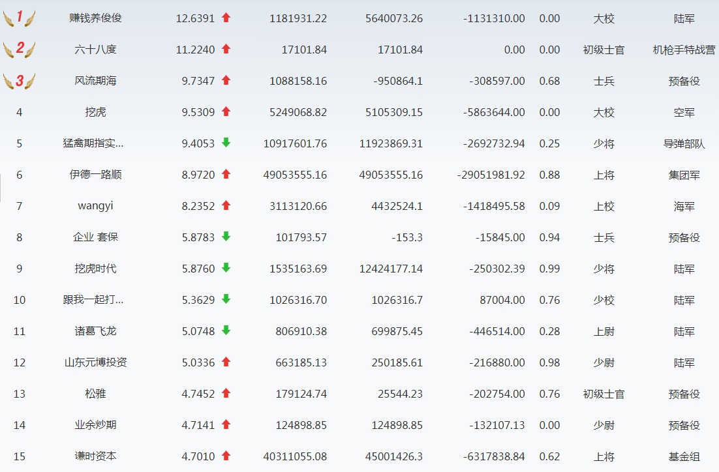
Task: Click green down arrow beside 5.8783
Action: (226, 237)
